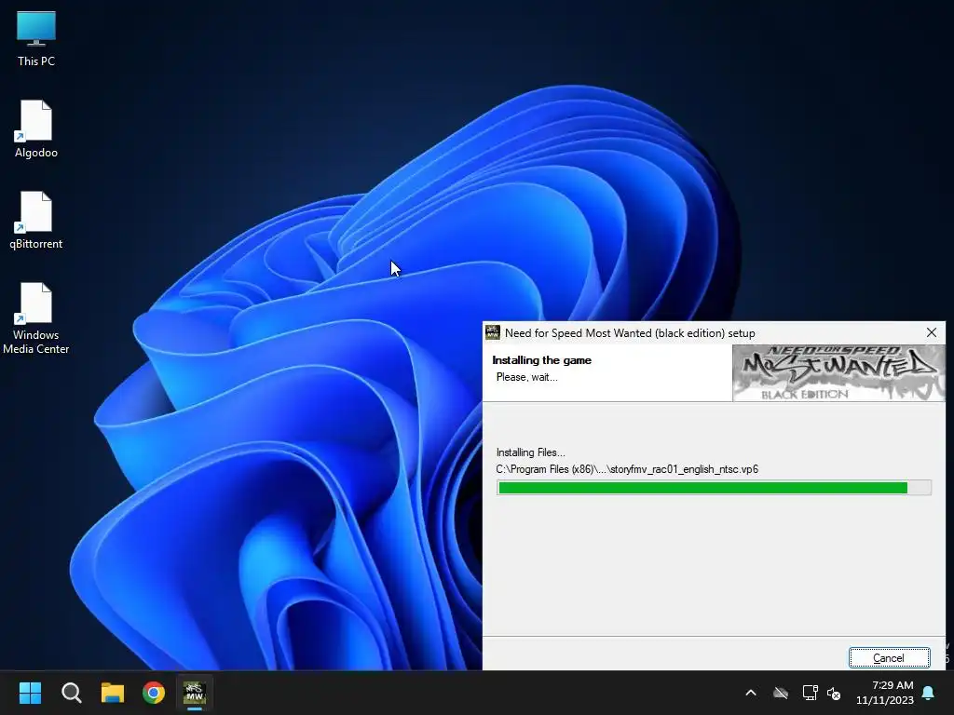Open the notifications bell icon
Image resolution: width=954 pixels, height=715 pixels.
point(929,693)
